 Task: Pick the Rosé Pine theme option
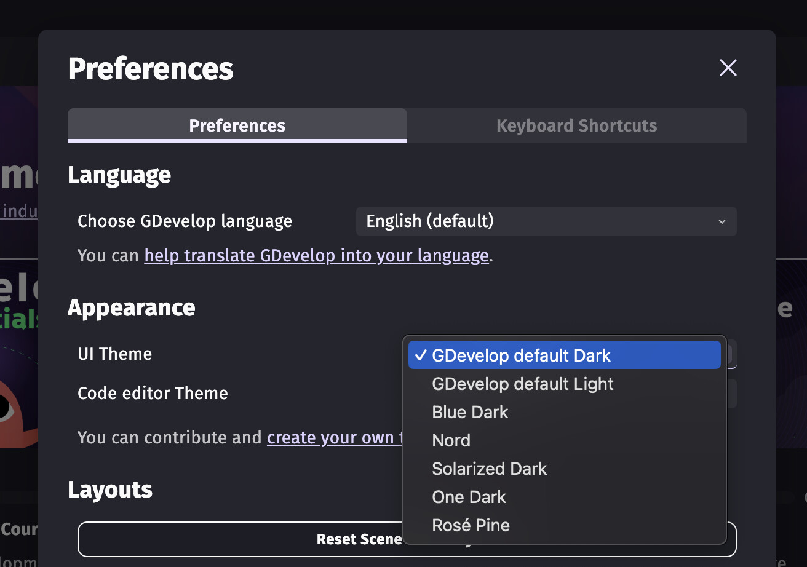tap(471, 525)
